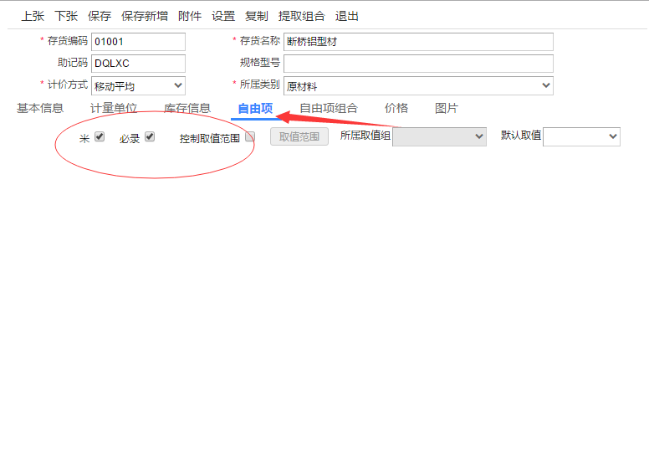Focus the 存货名称 field with 断桥铝型材
The width and height of the screenshot is (649, 472).
418,42
